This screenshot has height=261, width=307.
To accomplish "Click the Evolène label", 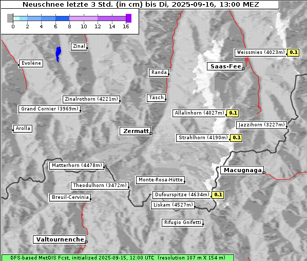I will point(31,63).
